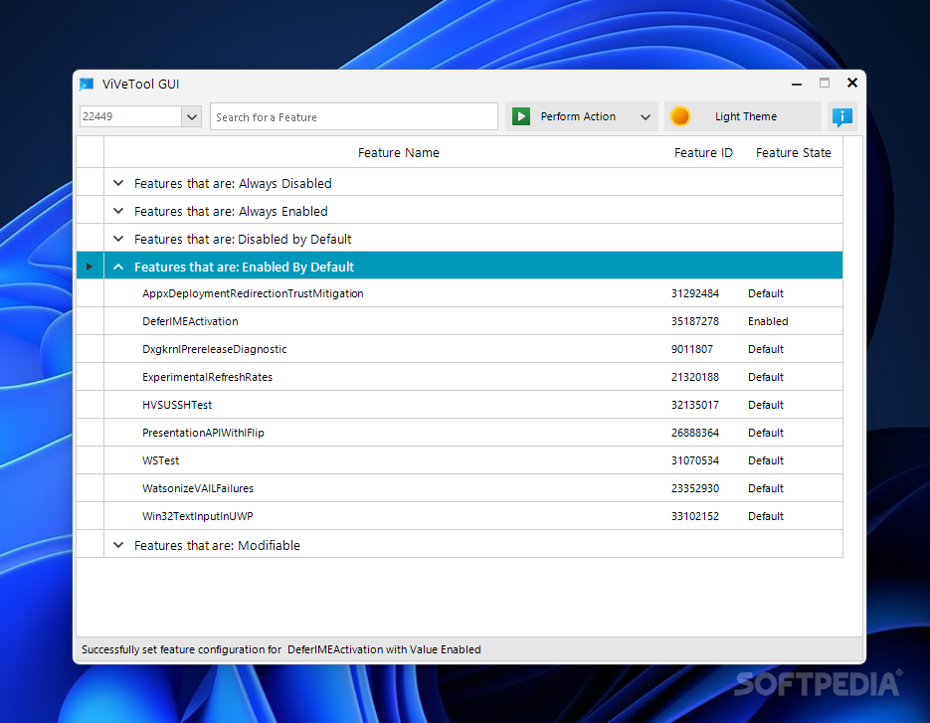Image resolution: width=930 pixels, height=723 pixels.
Task: Minimize the ViVeTool GUI window
Action: [797, 84]
